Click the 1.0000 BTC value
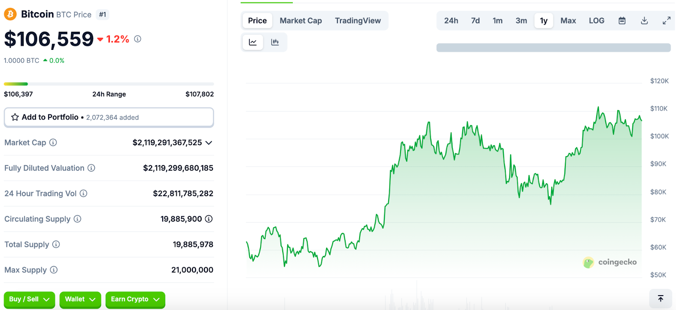 [x=22, y=60]
